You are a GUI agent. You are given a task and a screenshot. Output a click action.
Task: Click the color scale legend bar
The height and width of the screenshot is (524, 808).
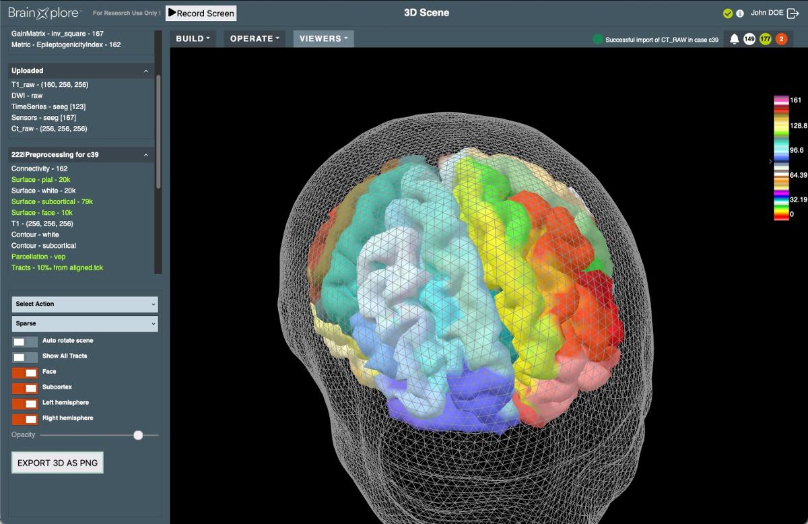click(781, 158)
